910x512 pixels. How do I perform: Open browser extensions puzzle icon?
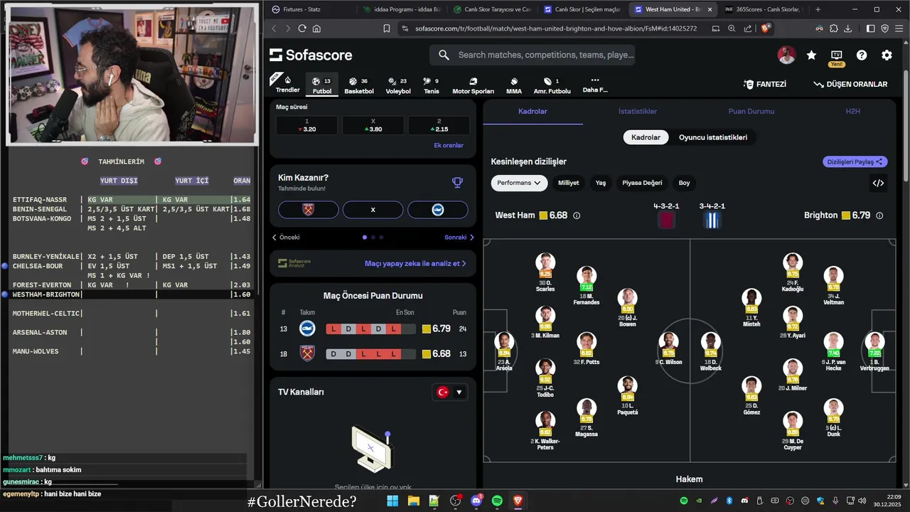pyautogui.click(x=833, y=28)
